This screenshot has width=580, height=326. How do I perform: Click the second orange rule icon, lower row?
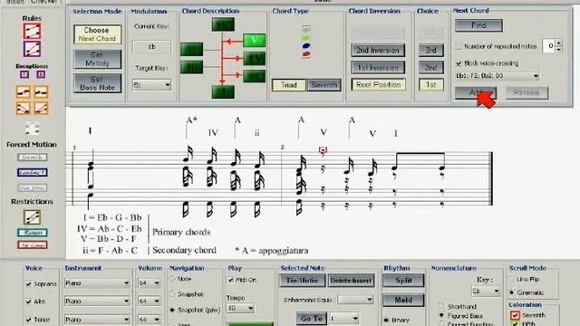(x=41, y=109)
